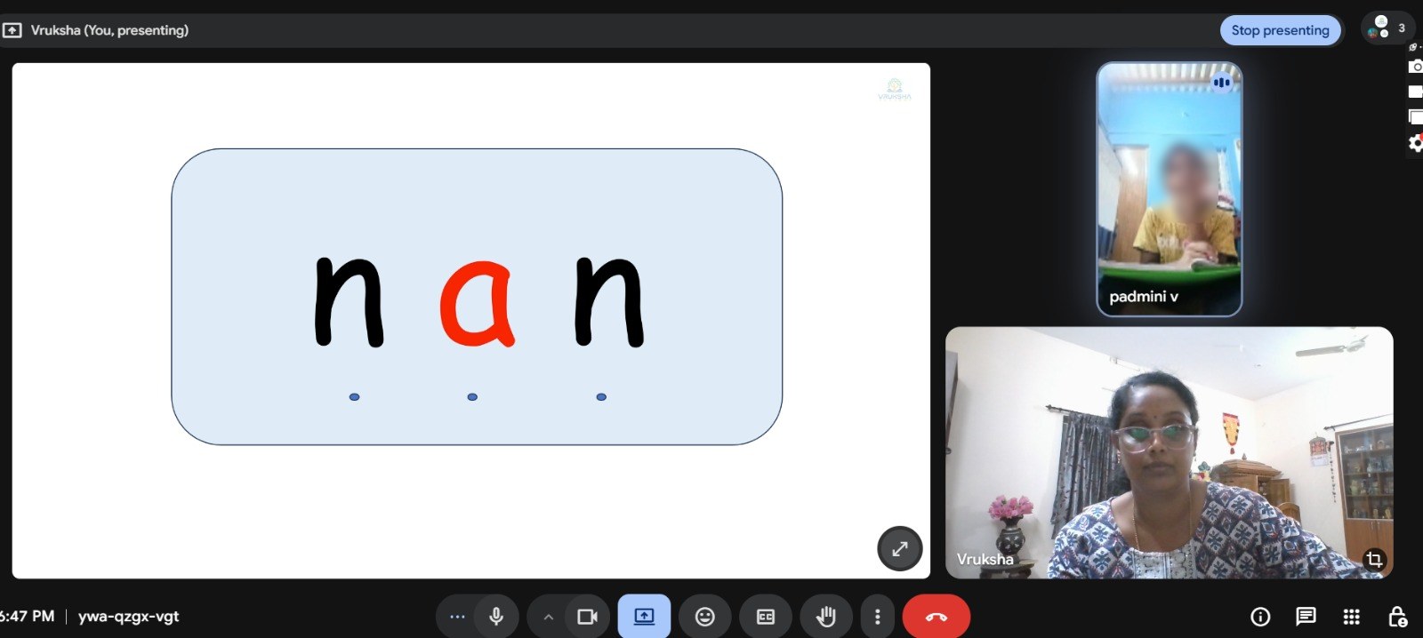The image size is (1423, 638).
Task: Select padmini v video tile
Action: click(x=1169, y=189)
